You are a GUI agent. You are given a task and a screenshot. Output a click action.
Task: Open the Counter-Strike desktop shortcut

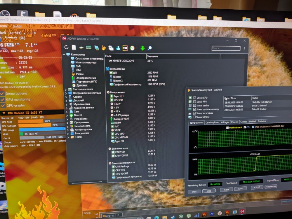pyautogui.click(x=22, y=14)
